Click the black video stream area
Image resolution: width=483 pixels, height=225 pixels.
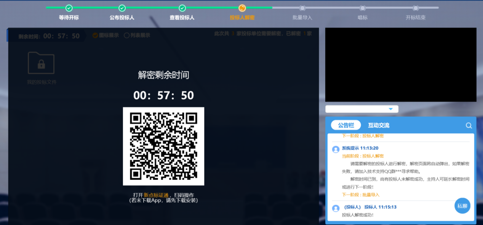click(x=400, y=65)
